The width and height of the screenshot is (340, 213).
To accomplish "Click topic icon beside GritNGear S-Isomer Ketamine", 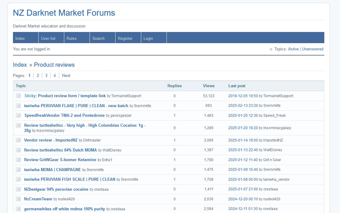I will (18, 160).
